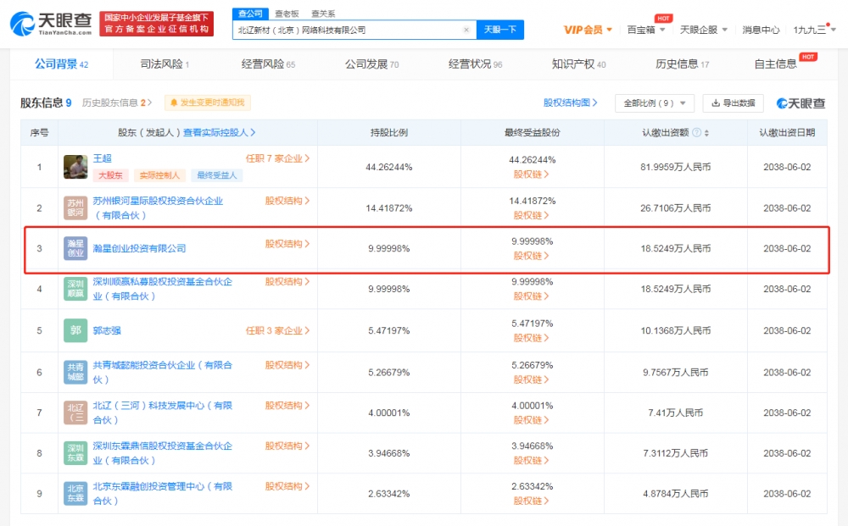Click the 实际控制人 tag under 王超

[159, 175]
